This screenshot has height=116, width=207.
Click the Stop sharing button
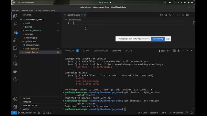(x=158, y=39)
